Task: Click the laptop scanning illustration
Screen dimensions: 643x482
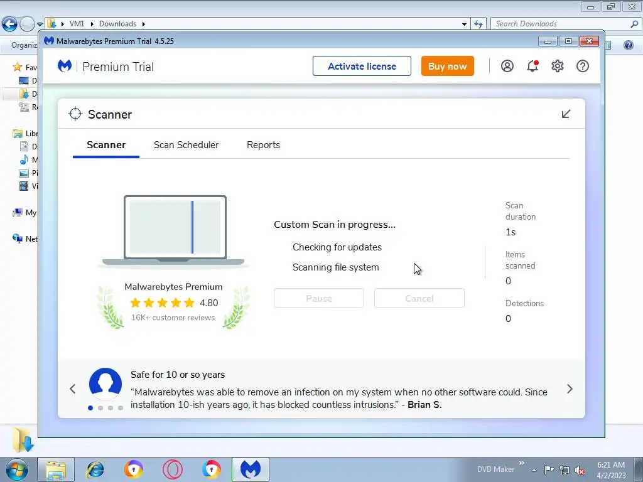Action: 175,231
